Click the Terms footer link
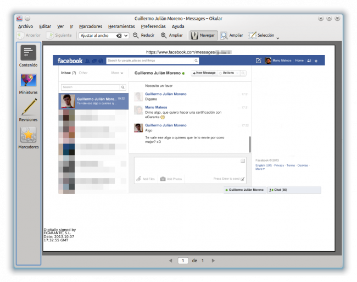Screen dimensions: 357x282 coord(291,165)
